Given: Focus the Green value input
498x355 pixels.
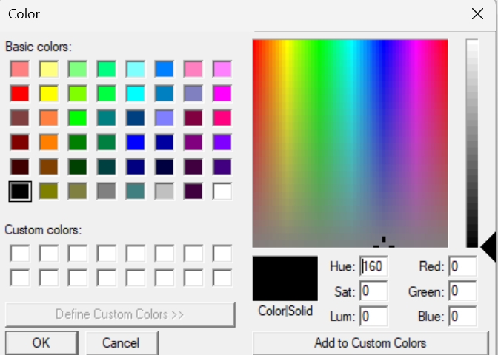Looking at the screenshot, I should [462, 292].
